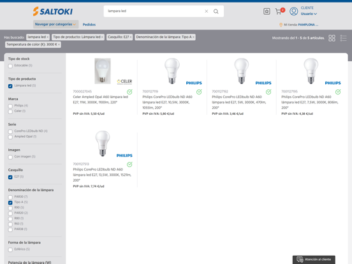Click bulb image of product 7001127119
This screenshot has width=352, height=264.
172,71
